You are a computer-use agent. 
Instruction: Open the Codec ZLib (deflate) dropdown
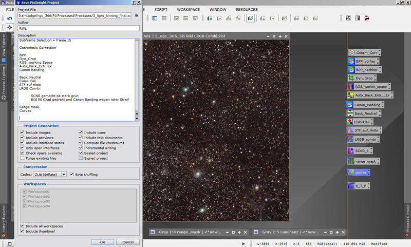tap(49, 175)
